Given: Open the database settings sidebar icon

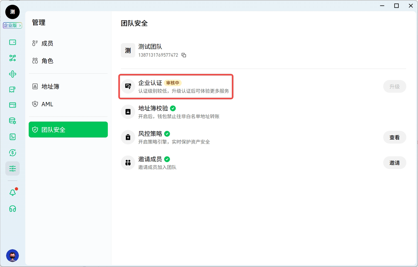Looking at the screenshot, I should 12,121.
